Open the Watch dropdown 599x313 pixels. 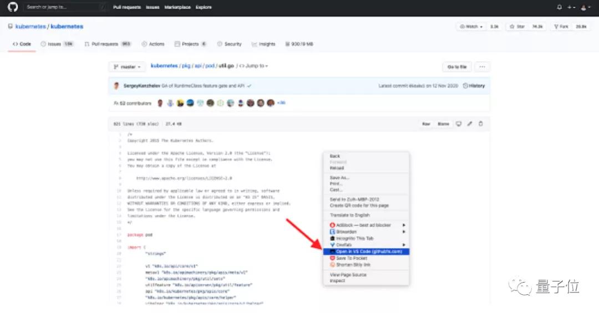[471, 27]
